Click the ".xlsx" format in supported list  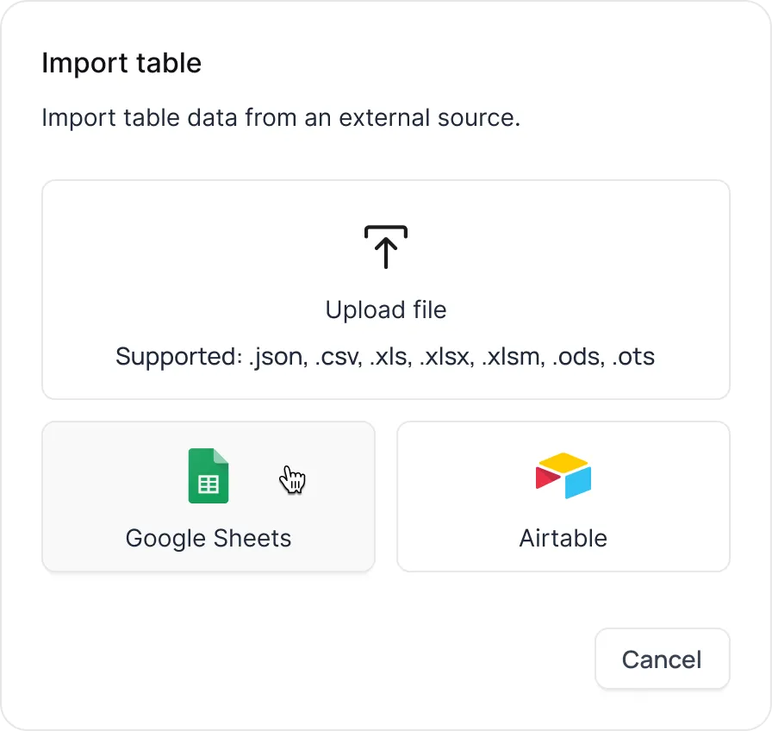tap(445, 357)
